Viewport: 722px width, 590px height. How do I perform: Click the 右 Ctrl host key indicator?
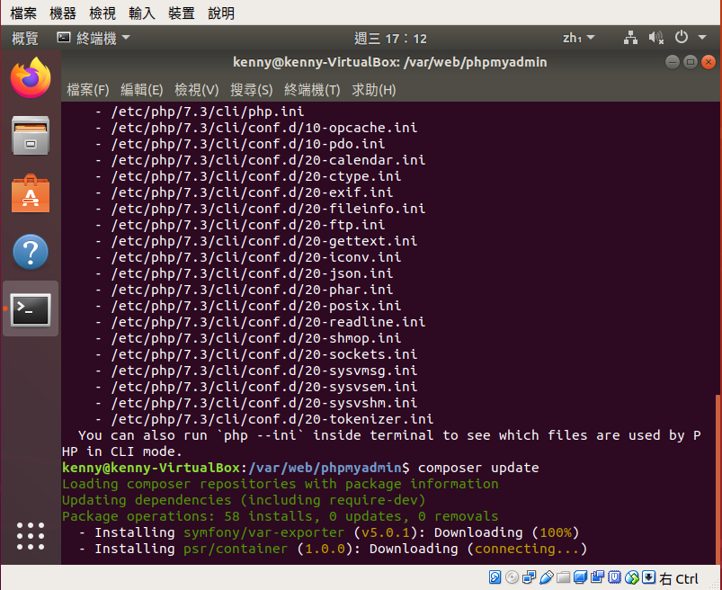(x=679, y=578)
